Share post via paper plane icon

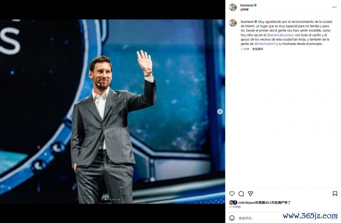pos(251,194)
